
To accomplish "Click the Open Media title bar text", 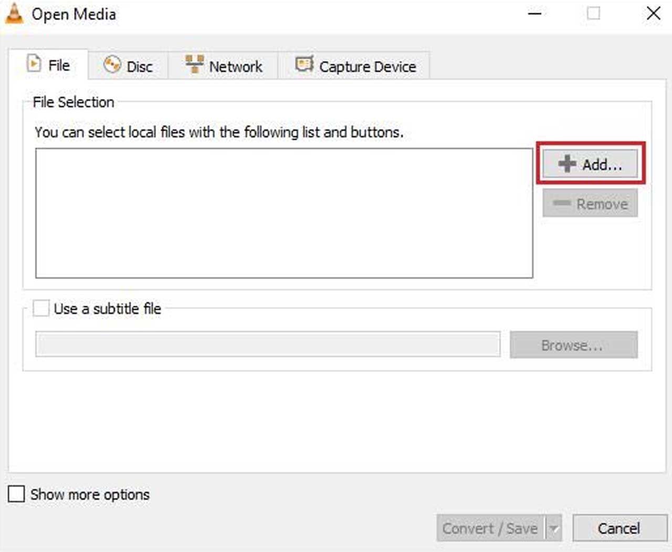I will (73, 14).
